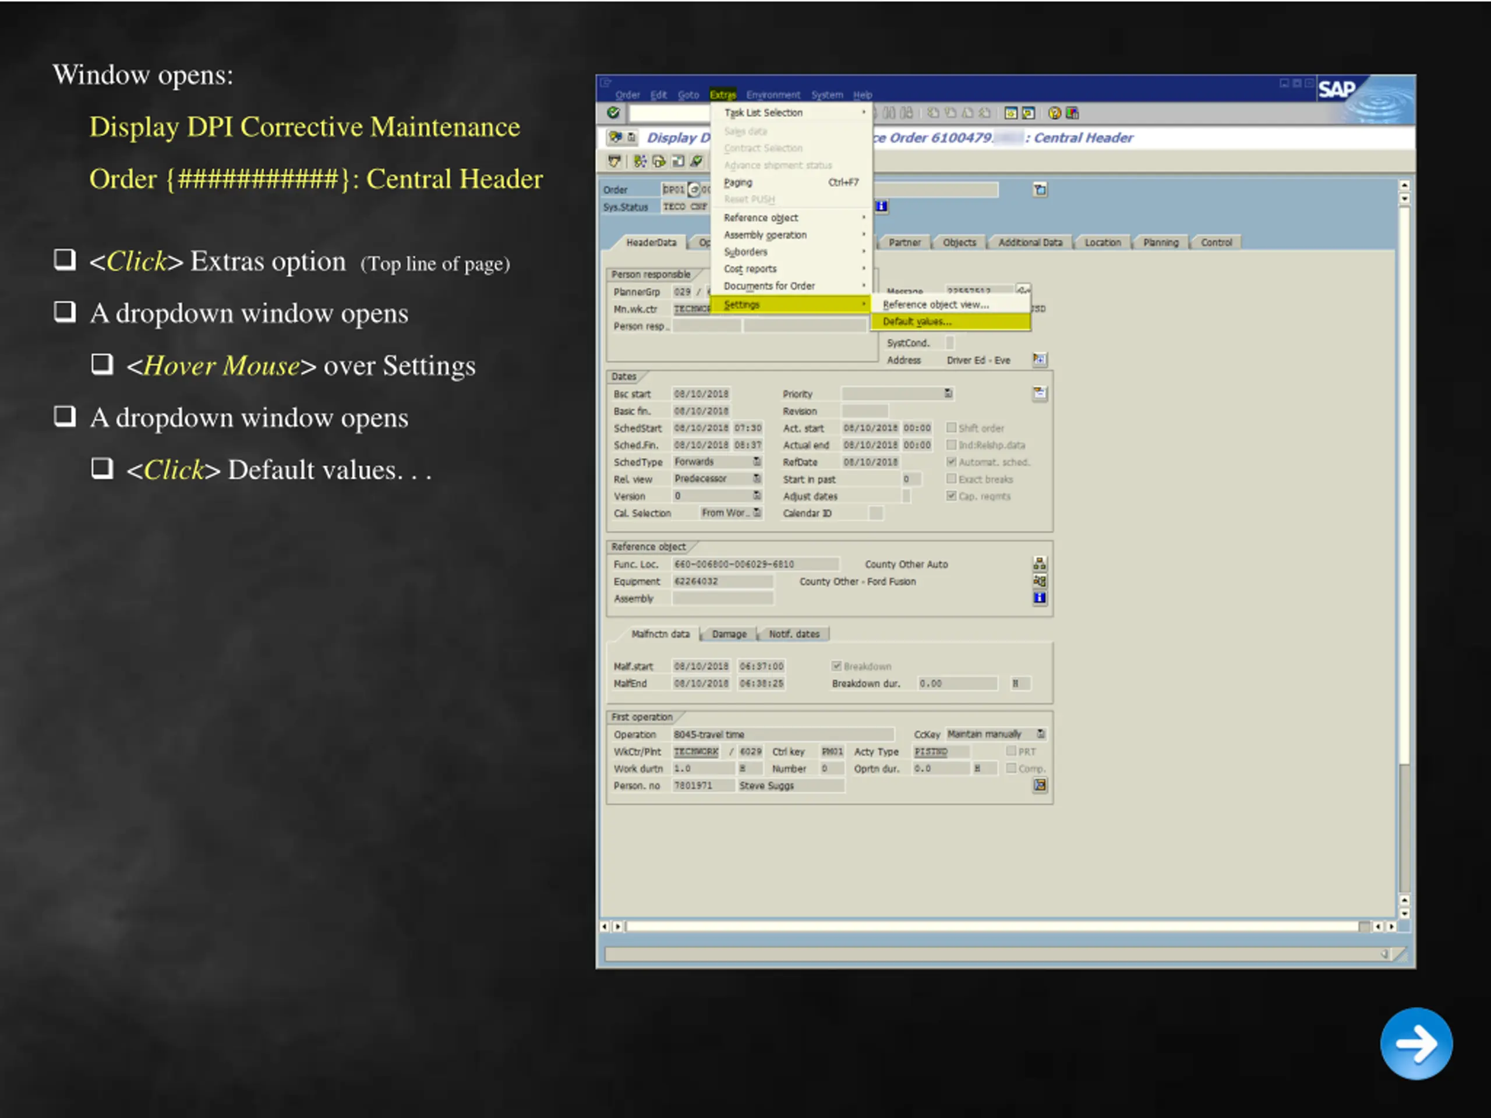This screenshot has width=1491, height=1118.
Task: Select Default values... in Settings submenu
Action: (x=917, y=321)
